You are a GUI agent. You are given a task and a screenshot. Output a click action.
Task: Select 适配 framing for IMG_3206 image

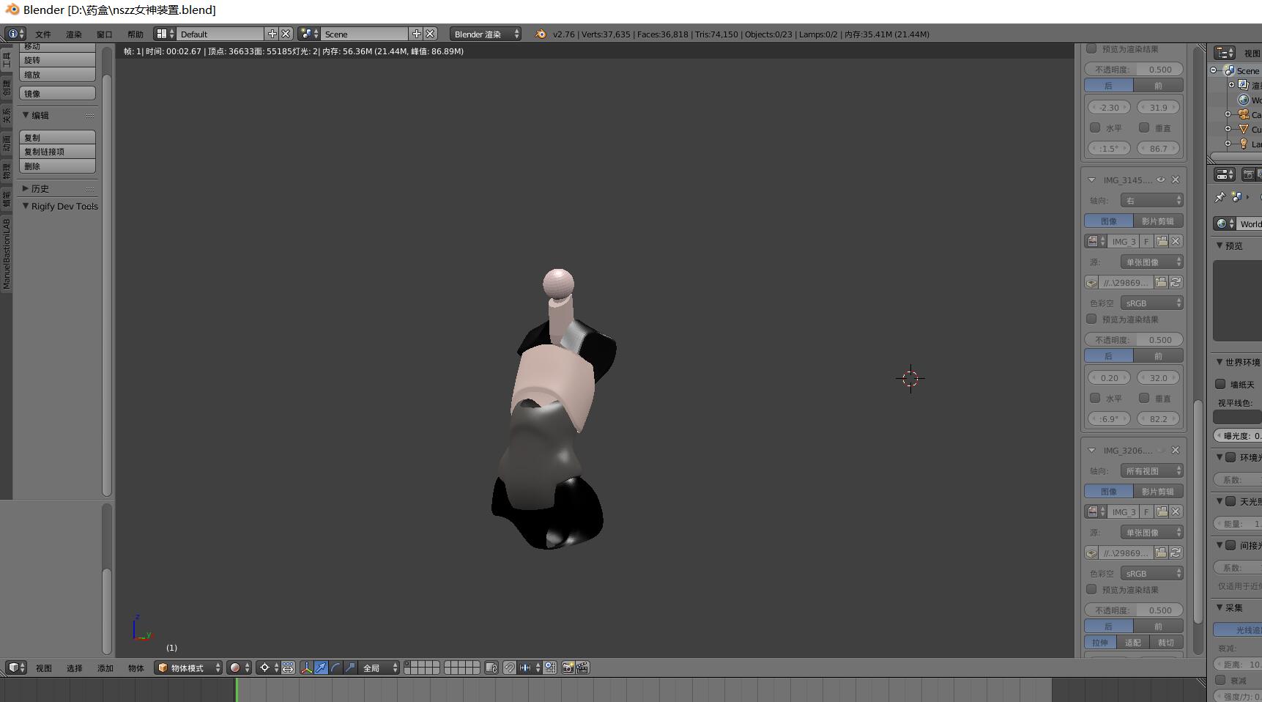[x=1133, y=643]
